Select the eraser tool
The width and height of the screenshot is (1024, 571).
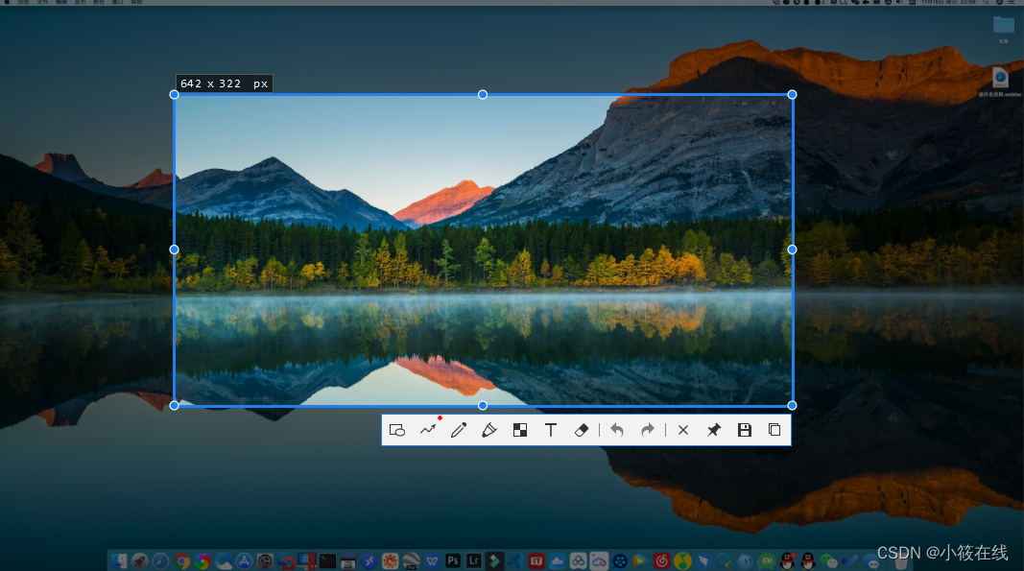click(582, 430)
